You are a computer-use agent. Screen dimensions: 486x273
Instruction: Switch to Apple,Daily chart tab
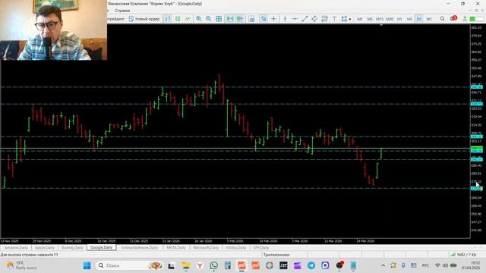(x=45, y=248)
